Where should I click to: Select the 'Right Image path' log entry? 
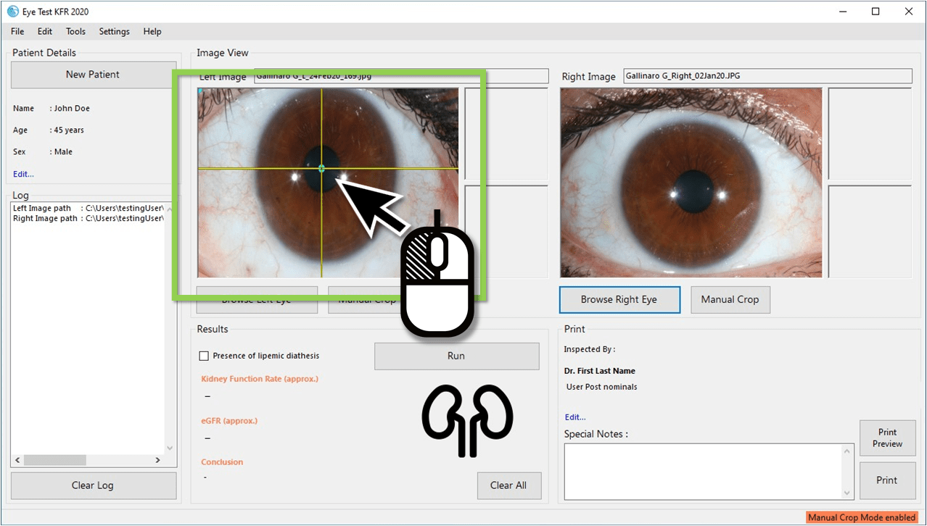[88, 218]
